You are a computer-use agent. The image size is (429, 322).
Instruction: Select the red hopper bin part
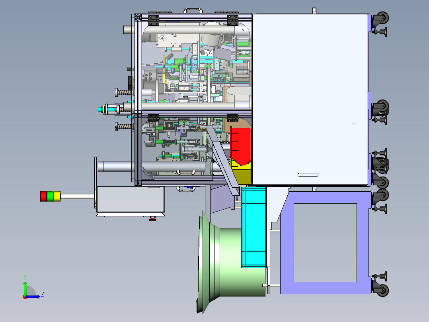pyautogui.click(x=240, y=146)
